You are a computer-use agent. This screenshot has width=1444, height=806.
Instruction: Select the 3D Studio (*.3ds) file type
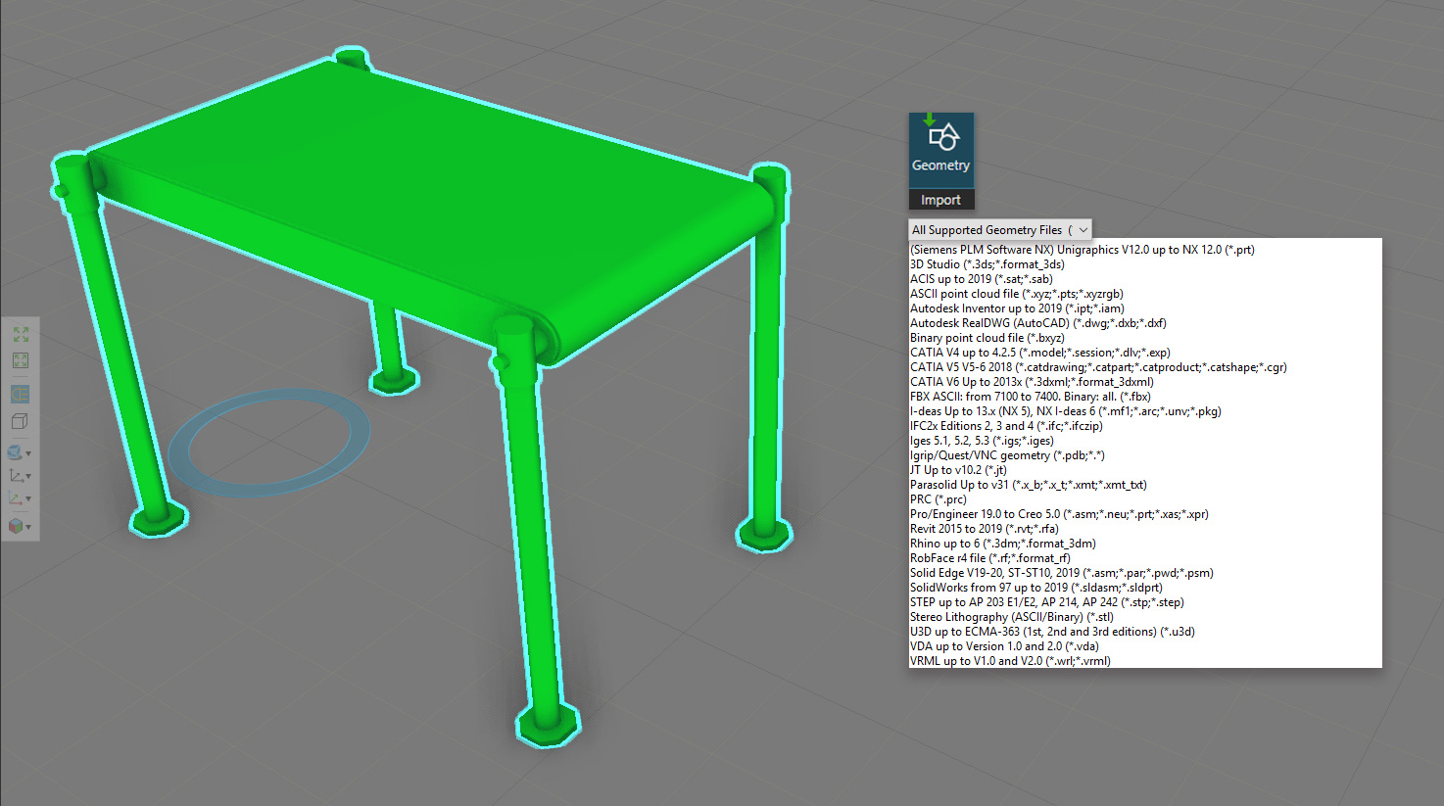[x=987, y=264]
